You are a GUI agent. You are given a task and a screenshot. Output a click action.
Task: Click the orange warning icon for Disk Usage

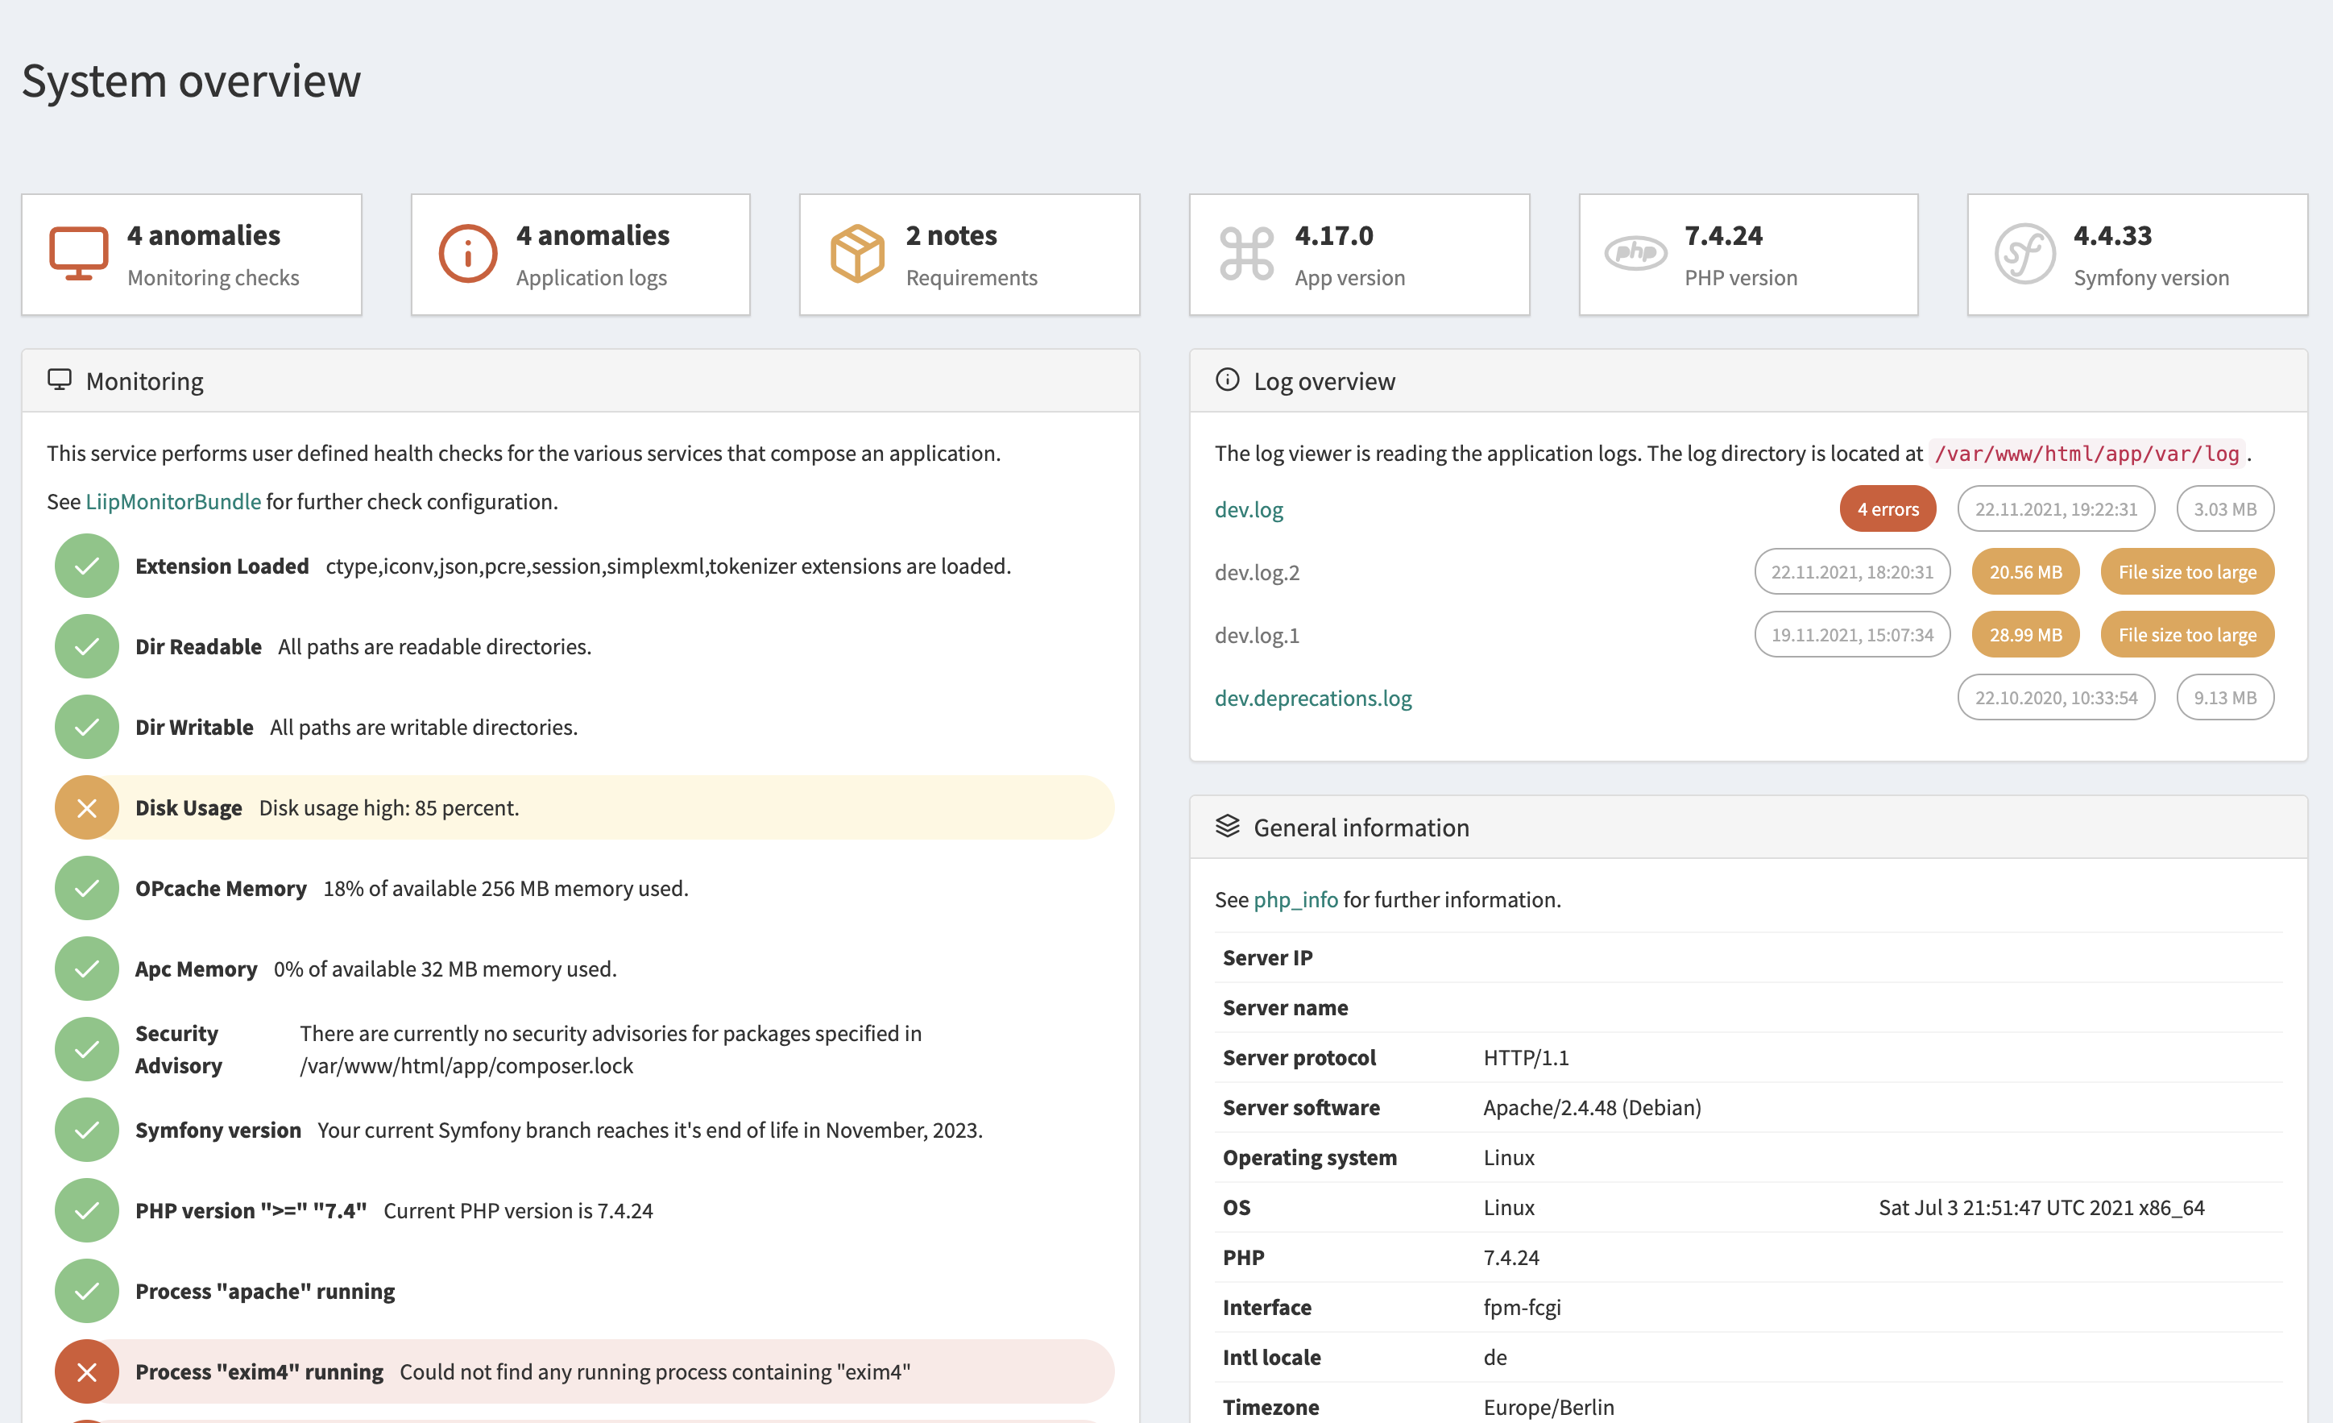pyautogui.click(x=86, y=807)
